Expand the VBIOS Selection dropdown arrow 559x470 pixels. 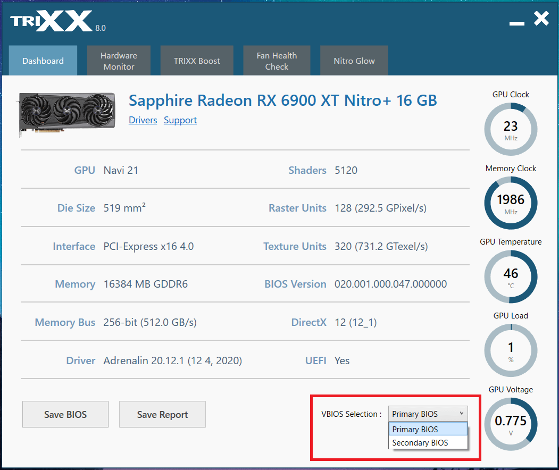461,413
